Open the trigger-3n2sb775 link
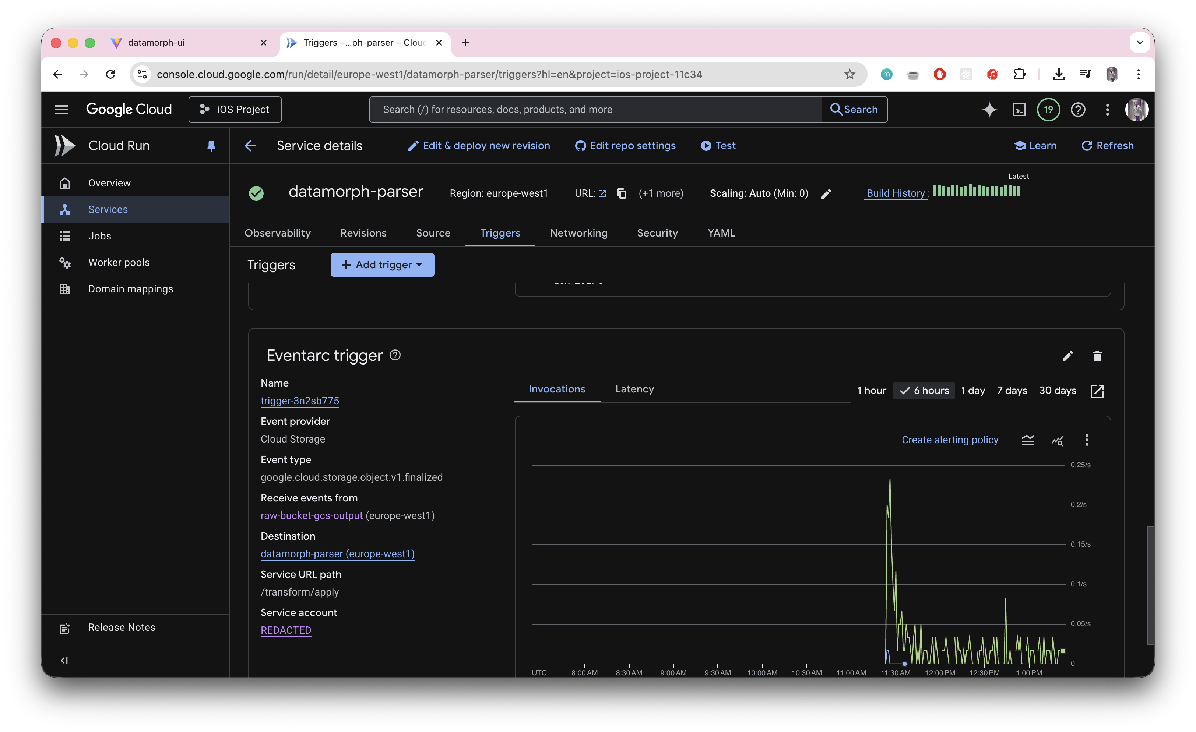Viewport: 1196px width, 732px height. pyautogui.click(x=299, y=401)
